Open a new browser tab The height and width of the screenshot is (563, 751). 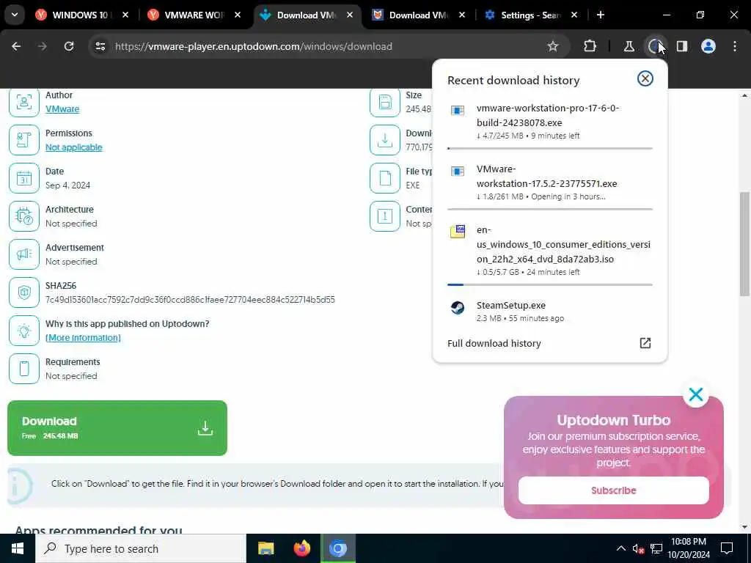coord(601,15)
